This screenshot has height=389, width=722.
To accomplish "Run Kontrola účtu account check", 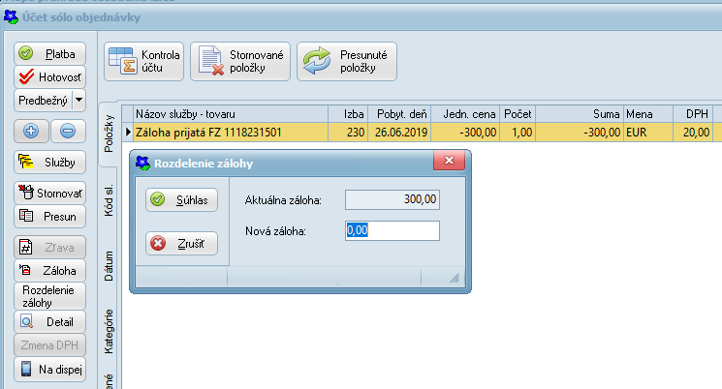I will coord(143,62).
